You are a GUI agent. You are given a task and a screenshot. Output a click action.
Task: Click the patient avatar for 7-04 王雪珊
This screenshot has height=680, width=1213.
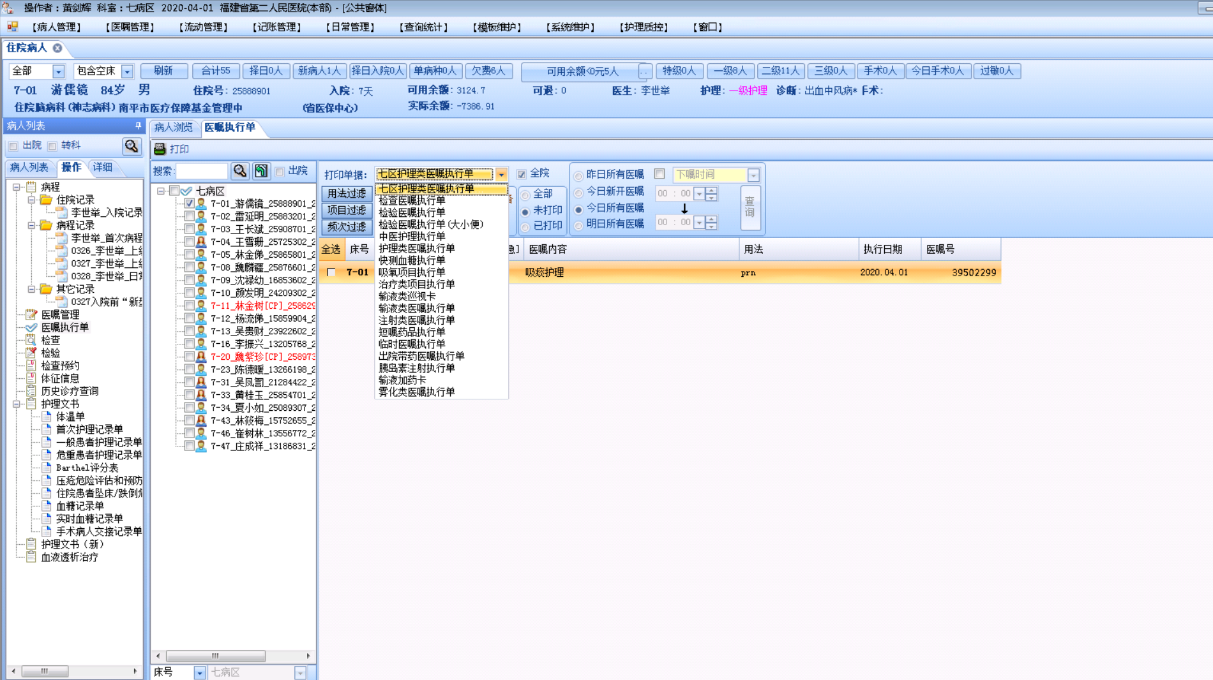[201, 242]
